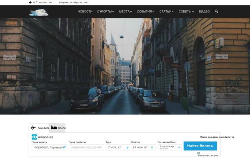Click the departure city field Нюрнберг

point(47,147)
